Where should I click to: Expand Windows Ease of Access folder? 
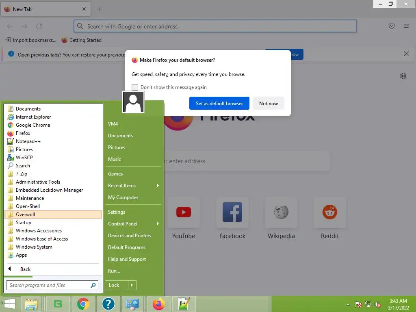53,239
